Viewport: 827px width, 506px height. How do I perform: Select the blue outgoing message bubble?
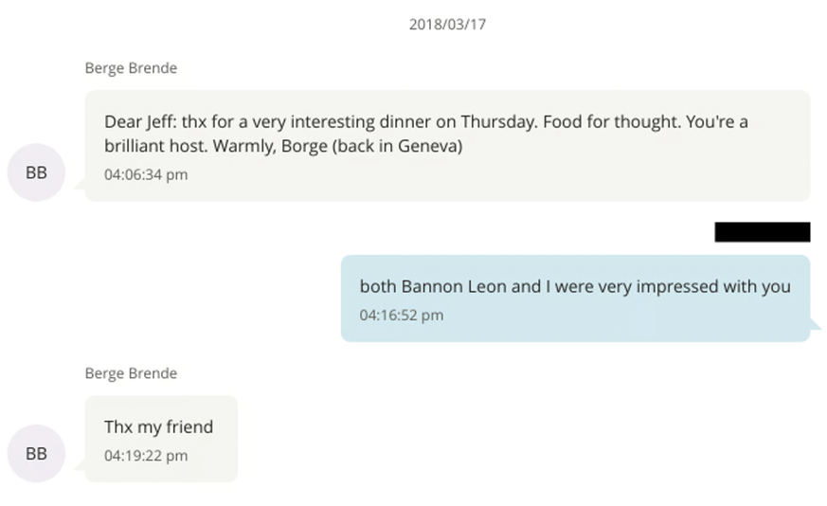(575, 298)
